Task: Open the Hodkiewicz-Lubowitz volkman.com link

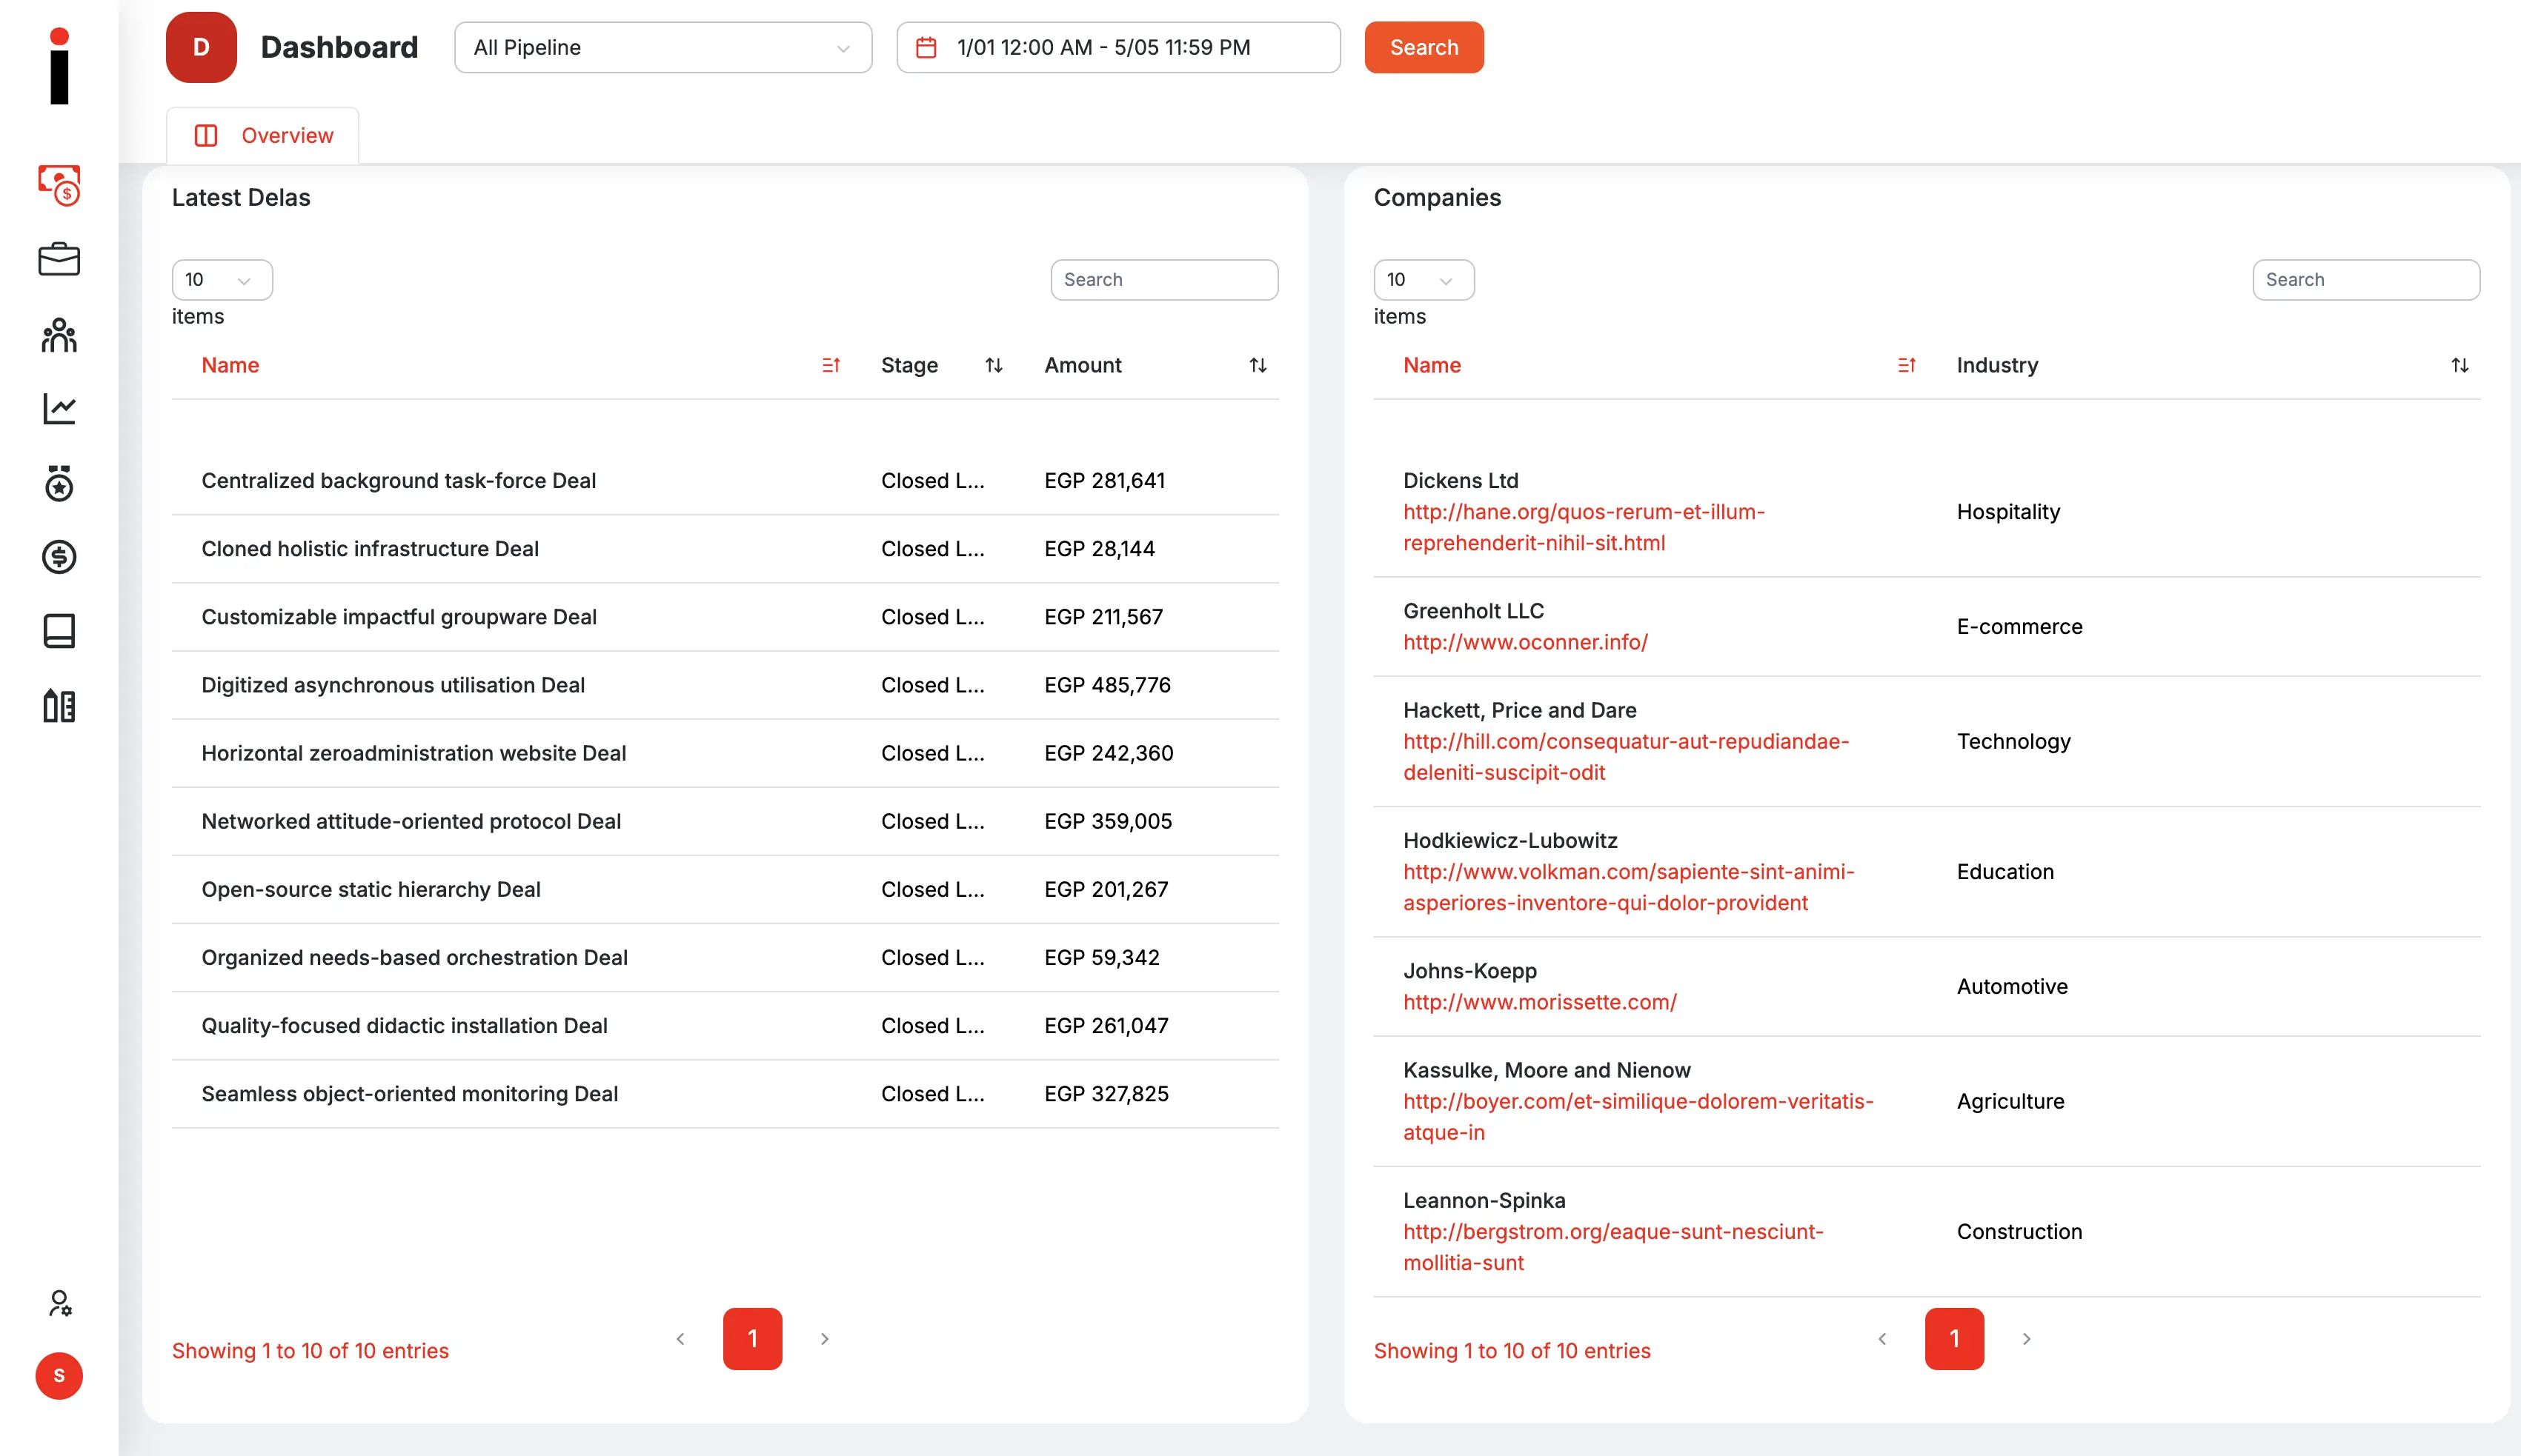Action: coord(1629,887)
